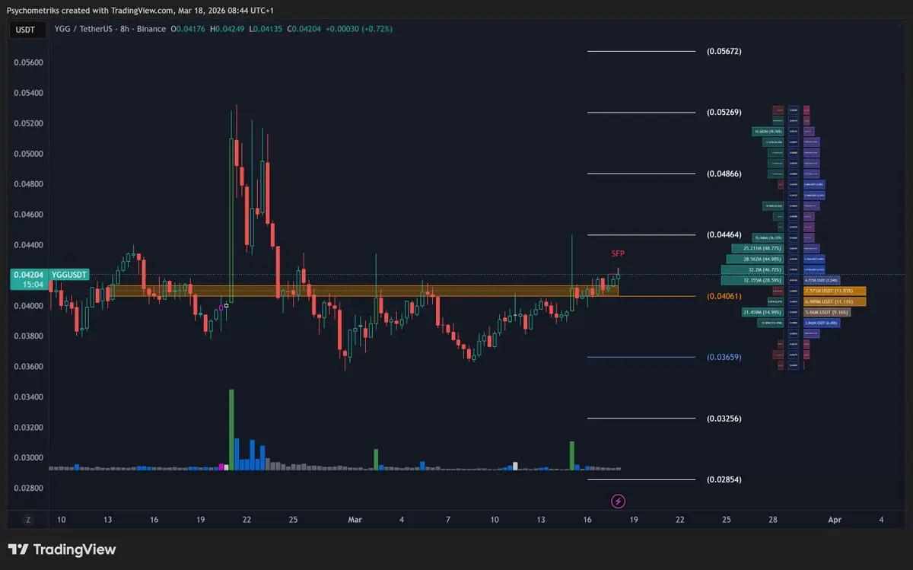Select the YGGUSDT price line tag
913x570 pixels.
pyautogui.click(x=69, y=275)
